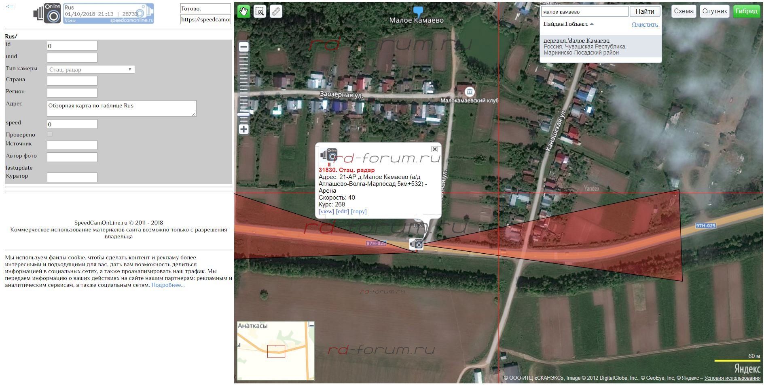Zoom in with the plus button
Viewport: 764px width, 385px height.
[243, 129]
